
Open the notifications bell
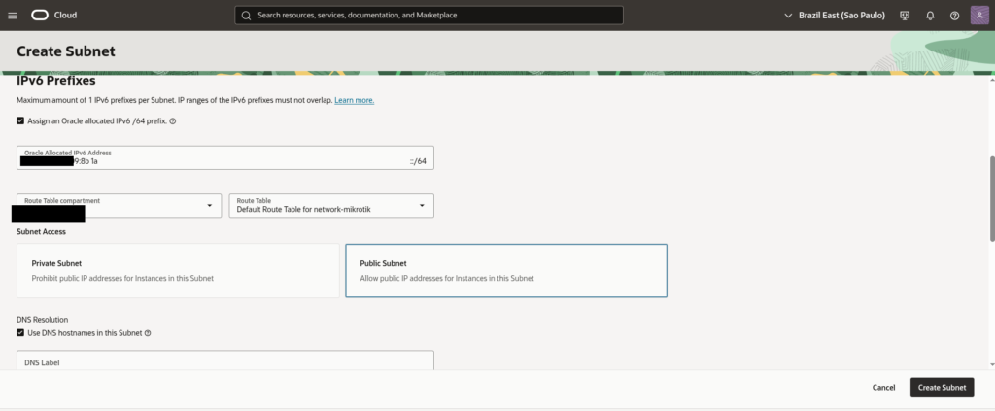[930, 16]
